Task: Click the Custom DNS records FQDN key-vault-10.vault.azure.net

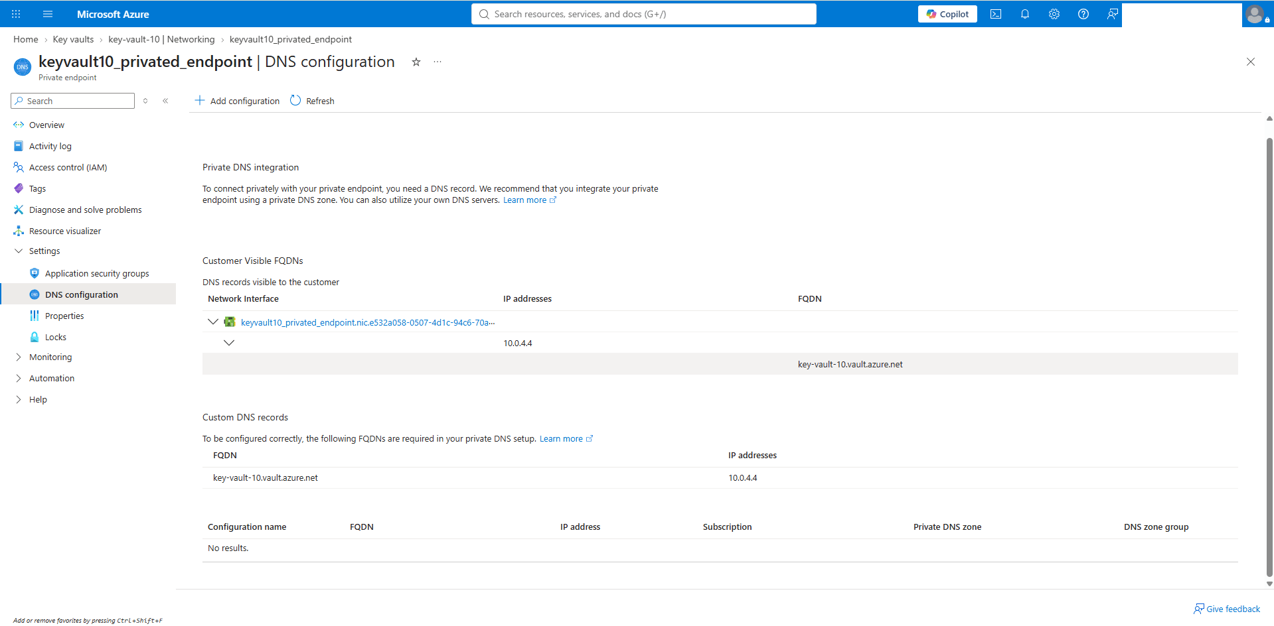Action: (266, 477)
